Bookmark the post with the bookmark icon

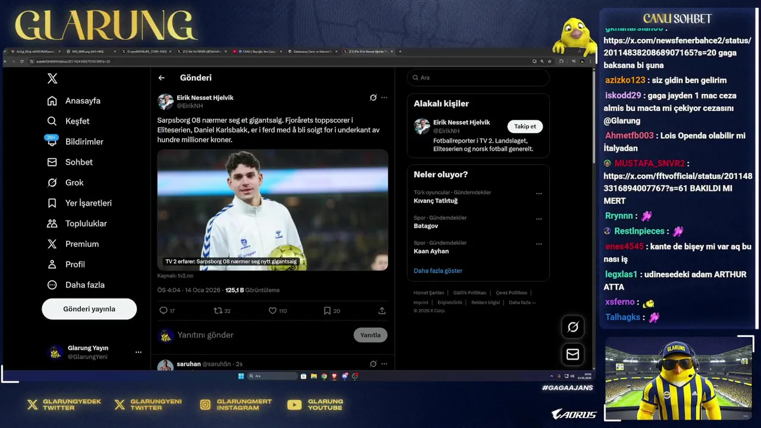(327, 310)
